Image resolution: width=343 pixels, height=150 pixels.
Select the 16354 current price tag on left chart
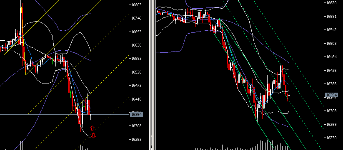(136, 114)
